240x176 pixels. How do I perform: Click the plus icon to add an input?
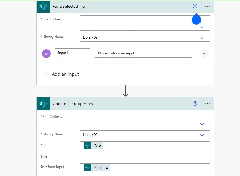pyautogui.click(x=47, y=74)
